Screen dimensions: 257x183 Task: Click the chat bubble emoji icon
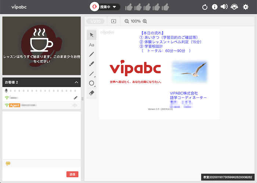coord(8,163)
